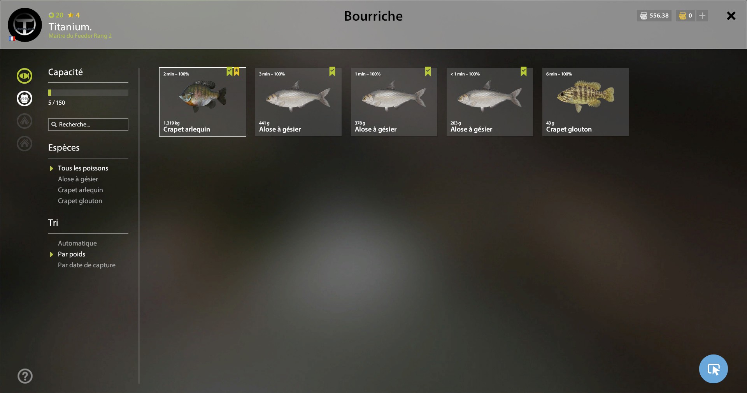Click the capacity progress bar
747x393 pixels.
(x=88, y=93)
